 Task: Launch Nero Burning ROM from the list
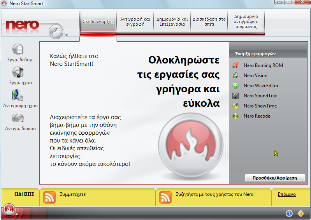pos(263,65)
